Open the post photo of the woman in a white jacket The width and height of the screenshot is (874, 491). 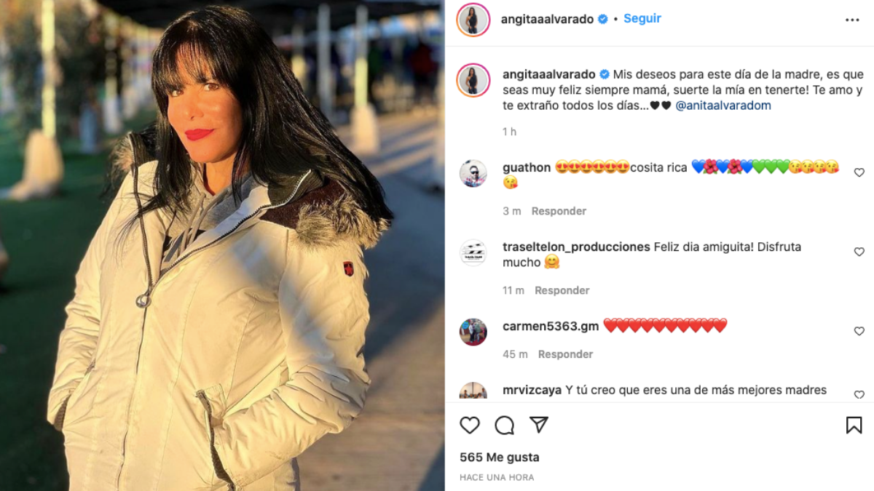[x=222, y=245]
